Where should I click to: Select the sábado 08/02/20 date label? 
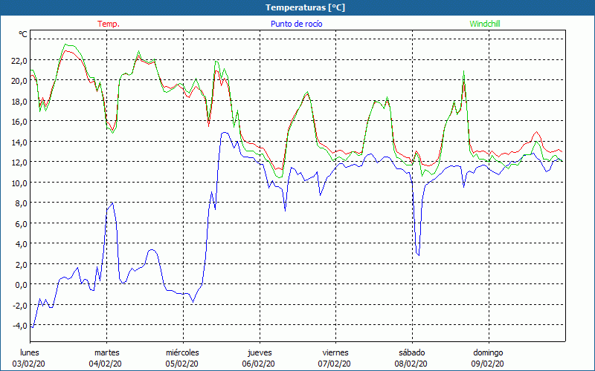tap(411, 358)
